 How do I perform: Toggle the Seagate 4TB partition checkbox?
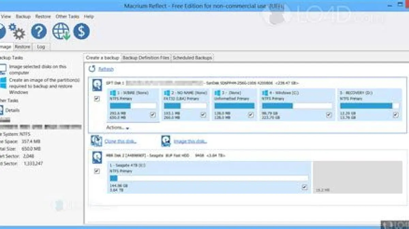coord(304,187)
